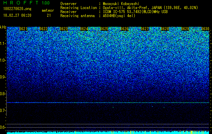Click the 'Receiving antenna' field label

[78, 16]
